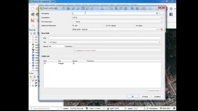This screenshot has height=111, width=198.
Task: Select the WFS entry icon in Browser
Action: [33, 68]
